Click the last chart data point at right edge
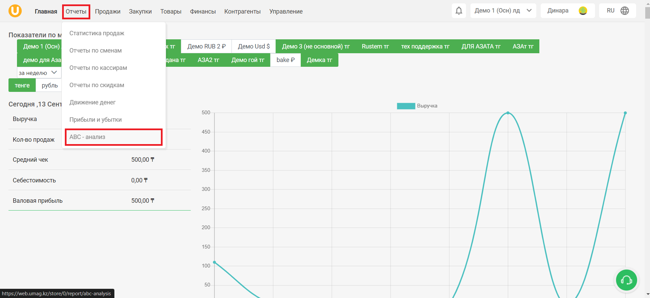650x298 pixels. 625,113
